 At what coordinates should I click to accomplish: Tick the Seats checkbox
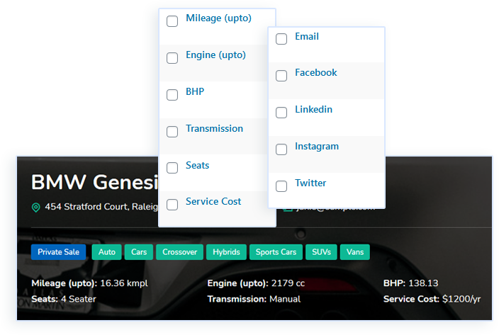[x=172, y=168]
